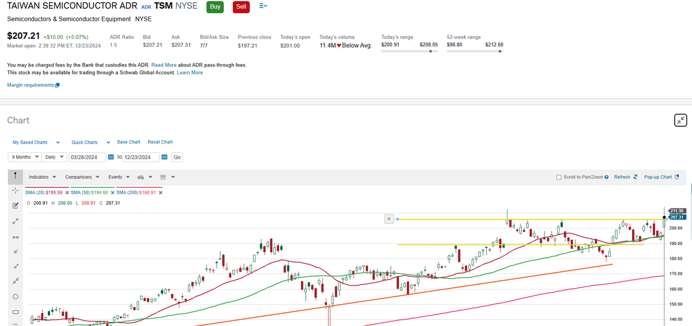
Task: Click the green Buy button
Action: (x=215, y=6)
